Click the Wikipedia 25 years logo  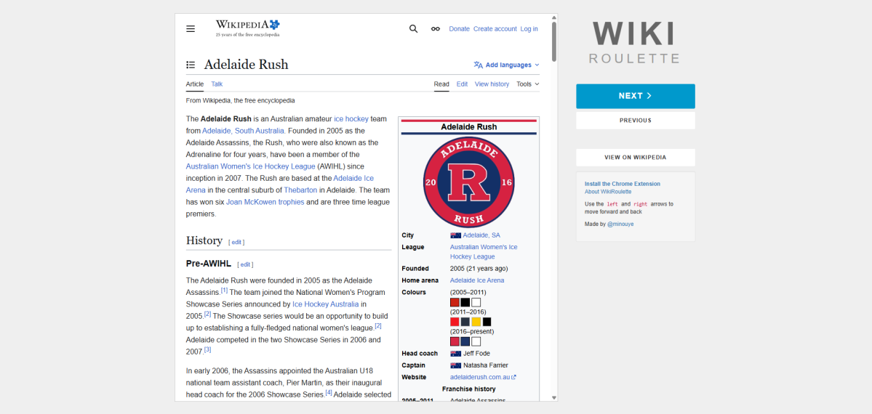point(248,28)
